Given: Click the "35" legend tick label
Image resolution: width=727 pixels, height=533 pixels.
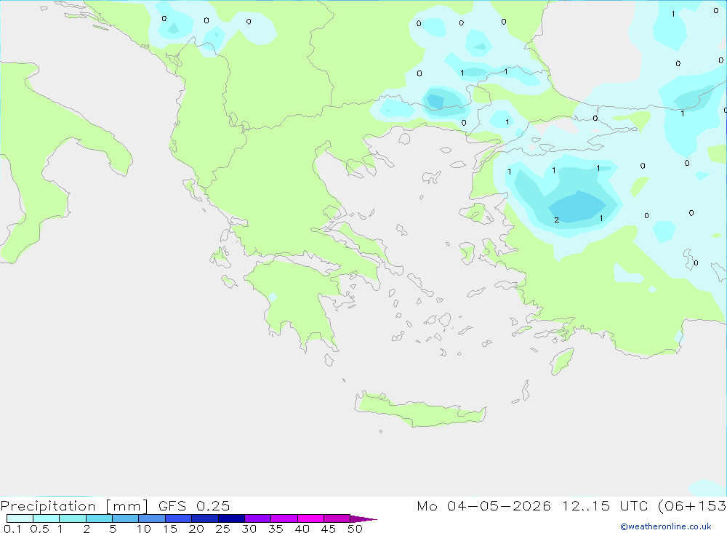Looking at the screenshot, I should coord(276,529).
